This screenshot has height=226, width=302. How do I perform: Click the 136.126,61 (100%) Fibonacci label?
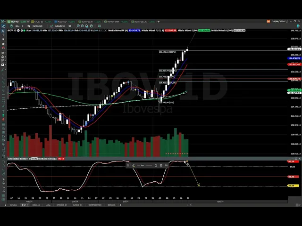point(167,52)
